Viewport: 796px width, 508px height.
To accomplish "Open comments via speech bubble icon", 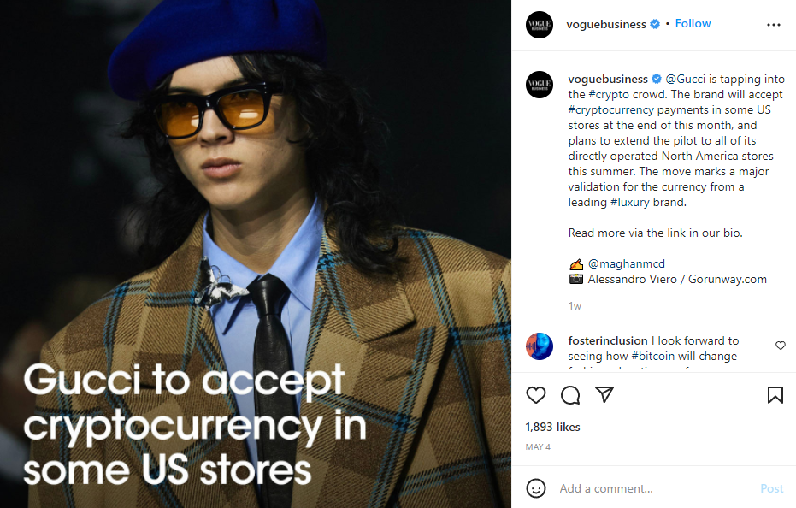I will [x=570, y=395].
